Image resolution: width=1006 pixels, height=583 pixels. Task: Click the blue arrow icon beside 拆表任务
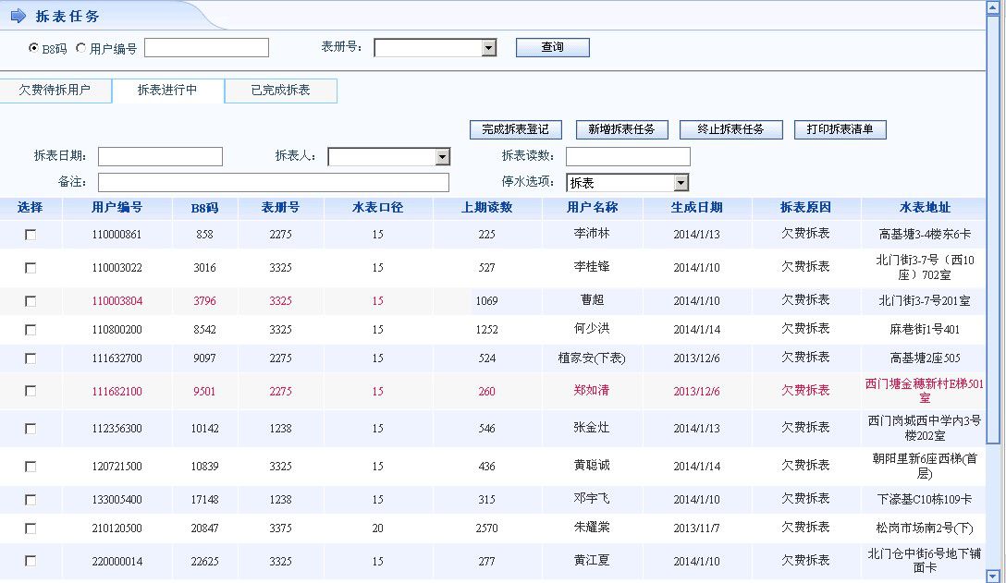coord(18,16)
